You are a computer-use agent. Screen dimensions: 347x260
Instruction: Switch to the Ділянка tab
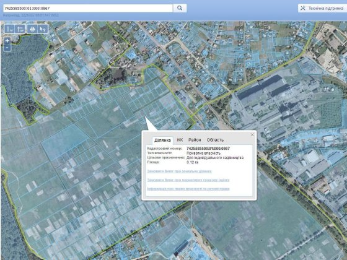[162, 140]
